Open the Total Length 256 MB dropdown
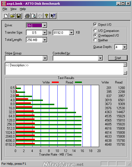Image resolution: width=132 pixels, height=167 pixels. click(45, 40)
